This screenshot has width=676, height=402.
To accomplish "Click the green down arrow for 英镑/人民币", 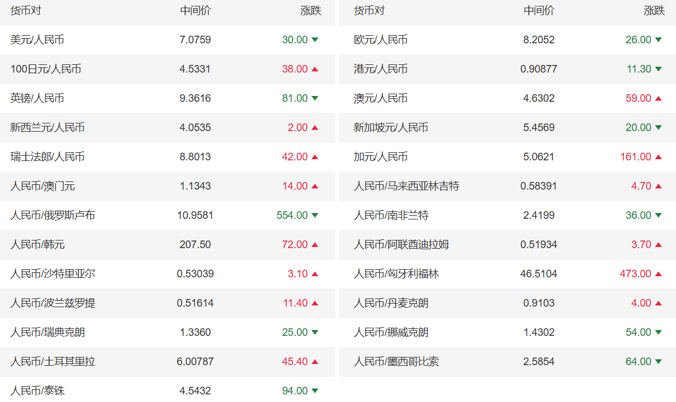I will (315, 98).
